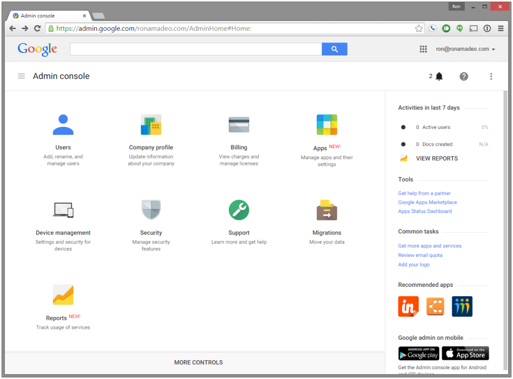The width and height of the screenshot is (513, 379).
Task: Close the Admin console tab
Action: 84,16
